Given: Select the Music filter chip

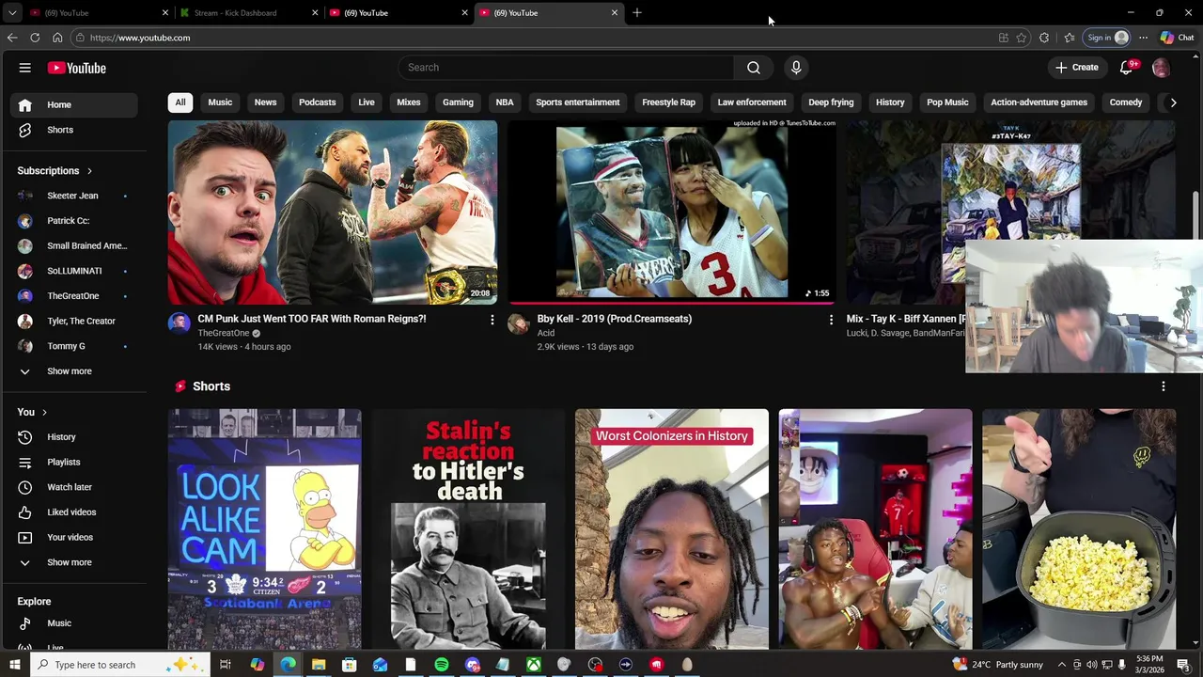Looking at the screenshot, I should (220, 102).
